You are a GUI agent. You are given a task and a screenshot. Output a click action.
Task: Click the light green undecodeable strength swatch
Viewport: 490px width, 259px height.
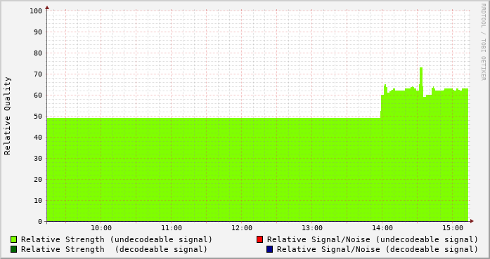coord(14,239)
